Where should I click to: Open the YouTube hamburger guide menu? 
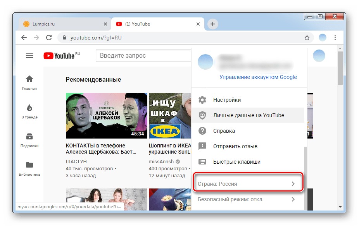pos(29,56)
